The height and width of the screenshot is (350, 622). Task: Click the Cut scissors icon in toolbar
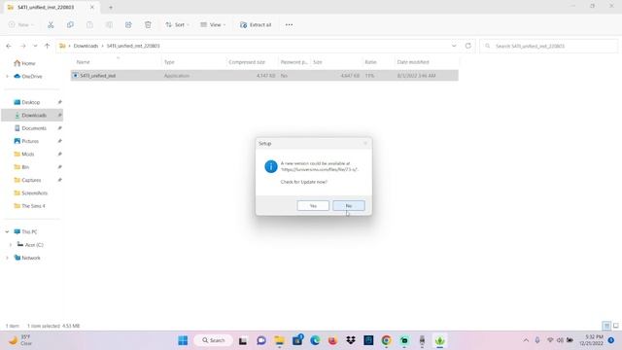(51, 24)
